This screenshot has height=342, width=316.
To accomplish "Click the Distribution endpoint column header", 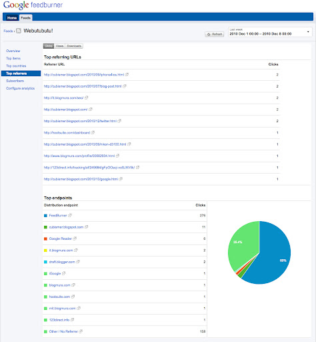I will [61, 205].
